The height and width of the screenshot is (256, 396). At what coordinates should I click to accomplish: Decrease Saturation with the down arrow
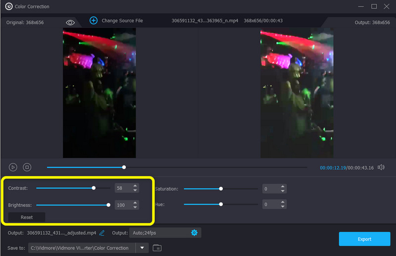(283, 191)
